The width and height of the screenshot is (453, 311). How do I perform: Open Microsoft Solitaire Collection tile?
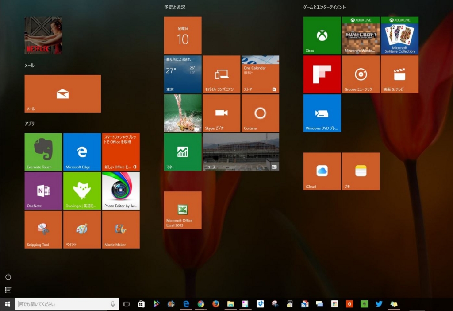point(399,35)
